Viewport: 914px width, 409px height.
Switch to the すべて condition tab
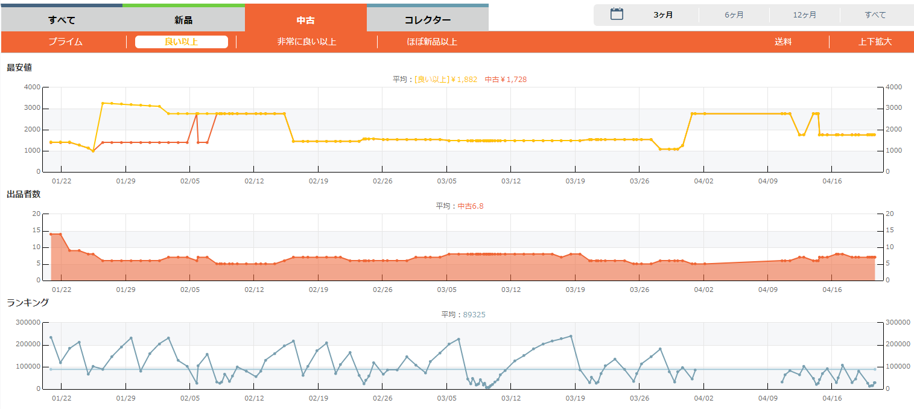click(x=62, y=20)
